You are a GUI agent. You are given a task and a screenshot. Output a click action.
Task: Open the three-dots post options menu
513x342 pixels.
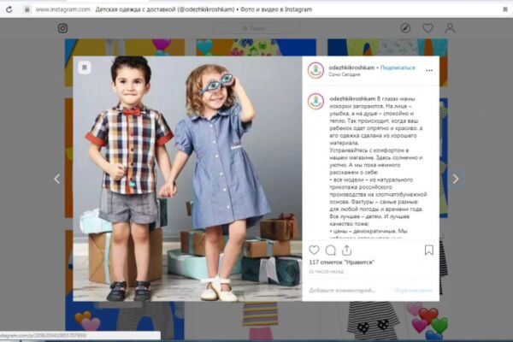click(x=429, y=70)
